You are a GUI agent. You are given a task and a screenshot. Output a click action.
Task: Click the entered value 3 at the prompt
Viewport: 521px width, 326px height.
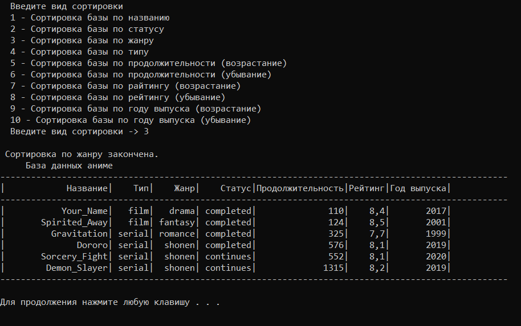(x=146, y=131)
